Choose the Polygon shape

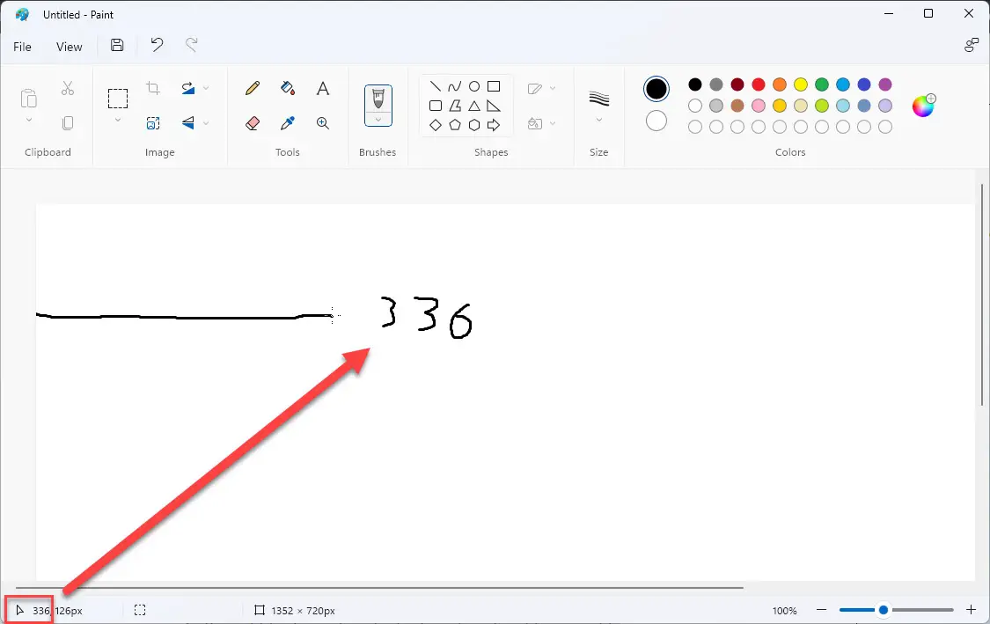(x=455, y=106)
